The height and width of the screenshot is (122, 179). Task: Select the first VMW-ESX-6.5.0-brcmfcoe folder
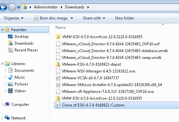click(x=102, y=37)
